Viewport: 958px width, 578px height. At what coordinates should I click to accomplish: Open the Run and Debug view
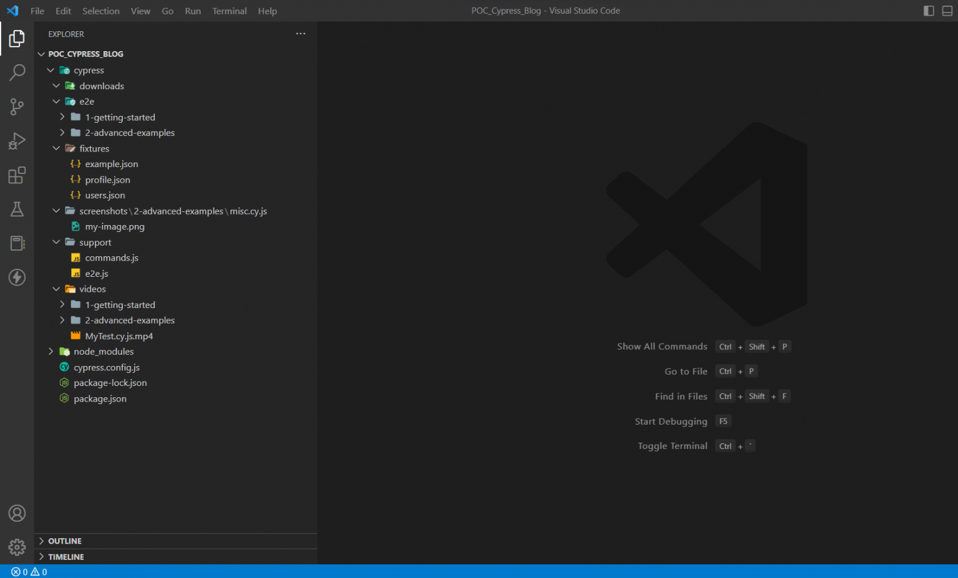(17, 141)
